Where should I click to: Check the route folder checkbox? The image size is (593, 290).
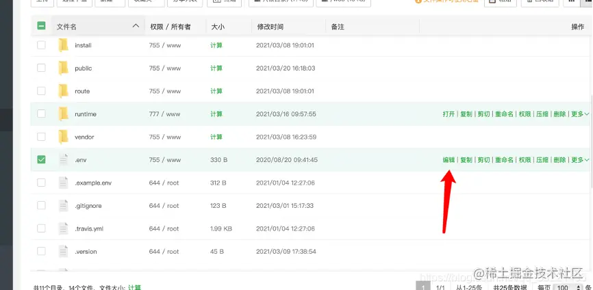41,91
